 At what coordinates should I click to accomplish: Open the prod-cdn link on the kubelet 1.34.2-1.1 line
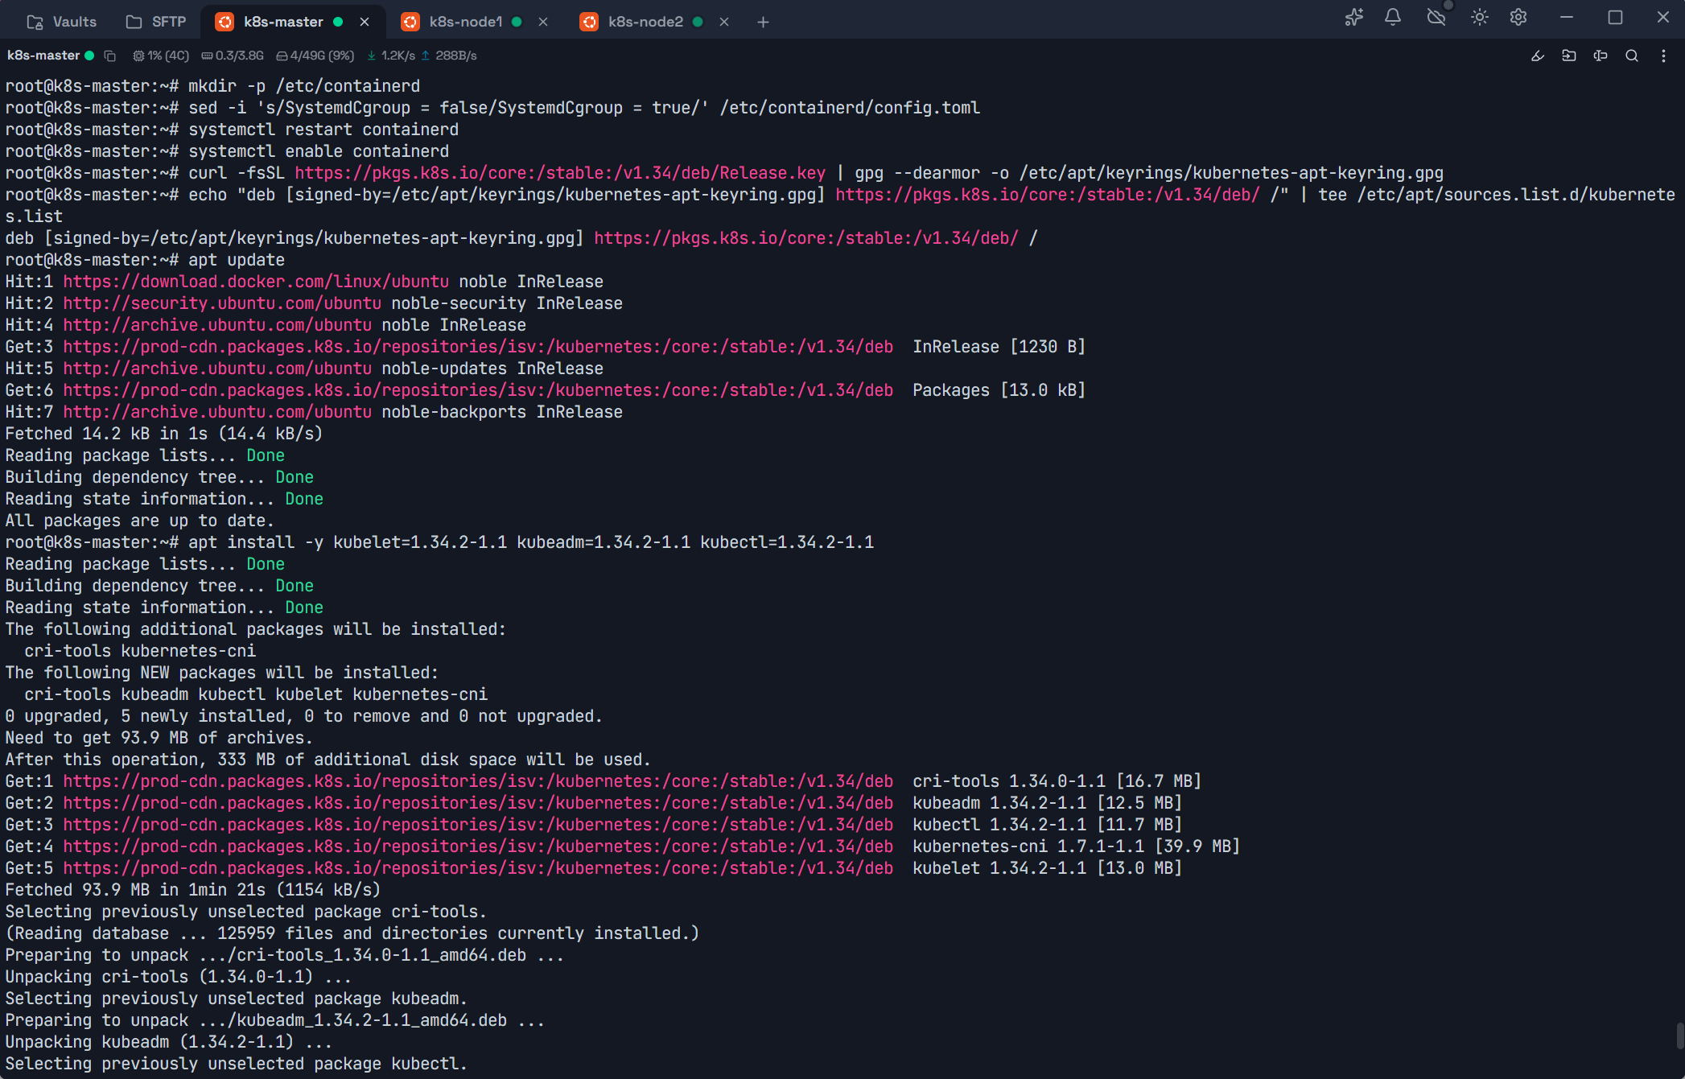tap(478, 868)
